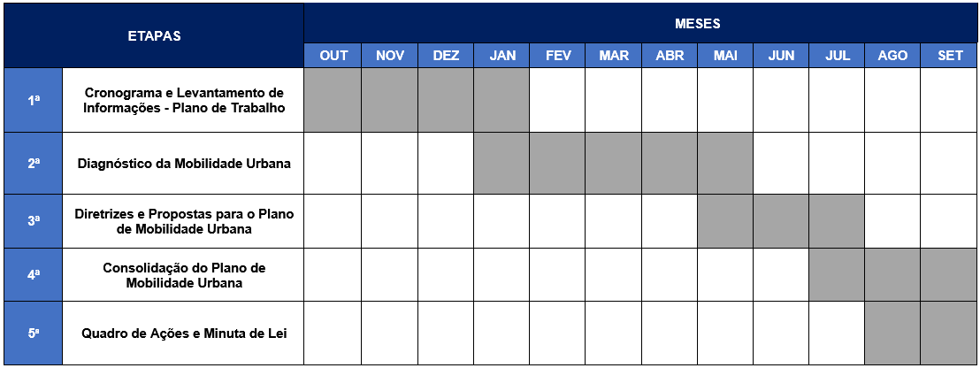Click the MESES header cell
The image size is (980, 368).
click(640, 23)
